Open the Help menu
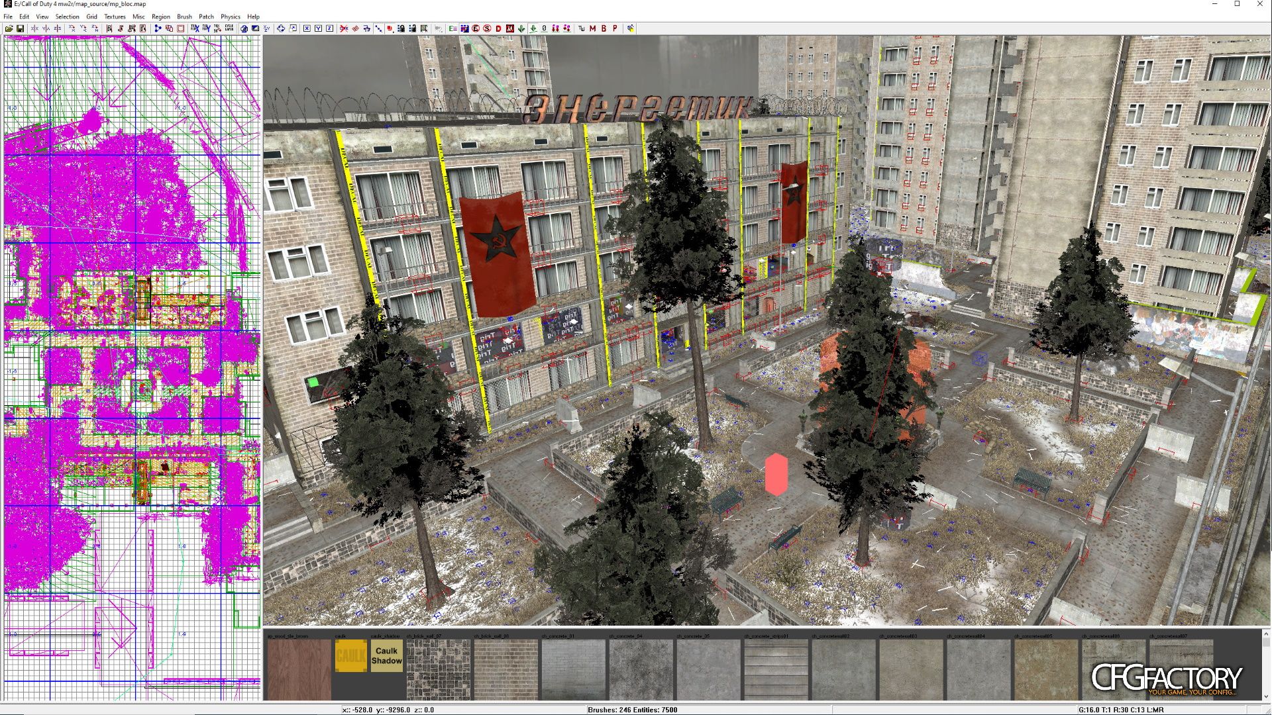The width and height of the screenshot is (1272, 715). click(x=253, y=17)
